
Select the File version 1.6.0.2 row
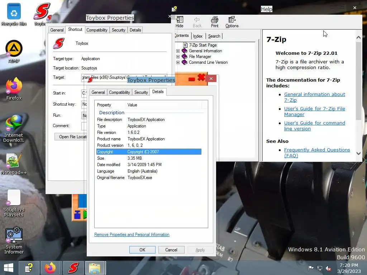pos(149,132)
